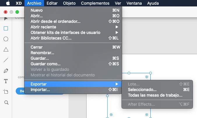Select the Text tool
This screenshot has height=118, width=197.
point(6,81)
